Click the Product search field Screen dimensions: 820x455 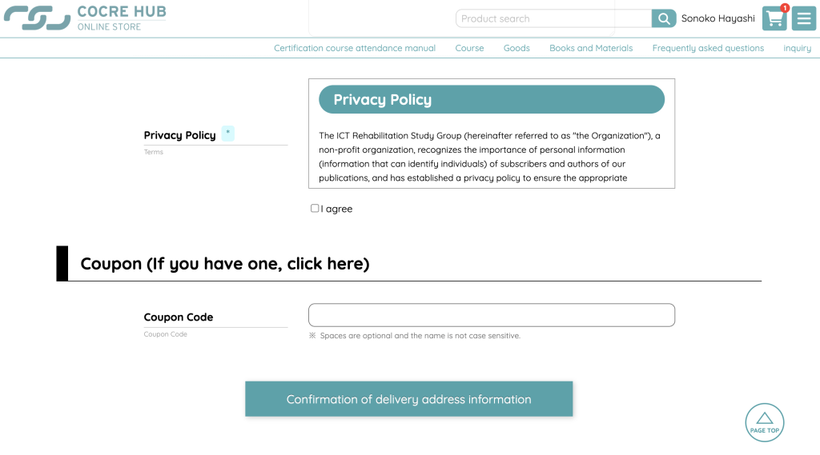pyautogui.click(x=553, y=18)
